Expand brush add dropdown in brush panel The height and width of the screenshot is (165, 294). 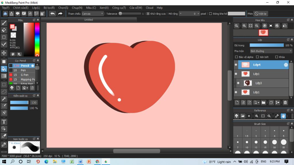27,88
